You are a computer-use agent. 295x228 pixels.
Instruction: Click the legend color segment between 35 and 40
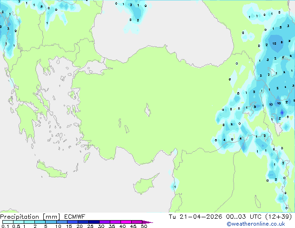[115, 222]
